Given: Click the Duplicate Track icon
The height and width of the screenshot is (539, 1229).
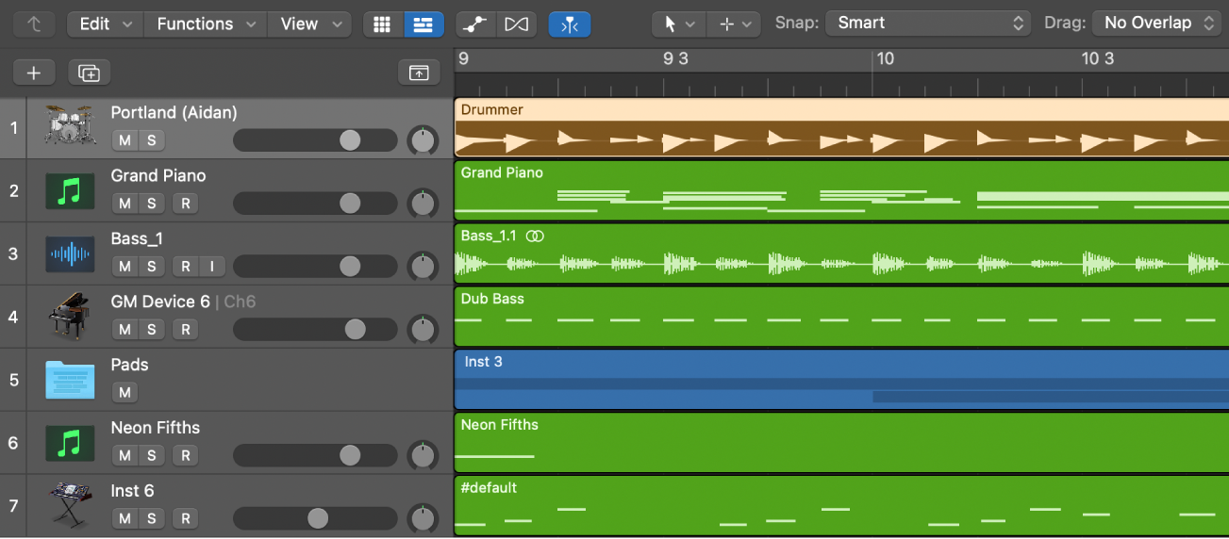Looking at the screenshot, I should 90,73.
